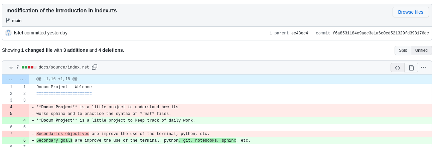This screenshot has height=147, width=438.
Task: Switch to Unified diff view
Action: click(421, 50)
